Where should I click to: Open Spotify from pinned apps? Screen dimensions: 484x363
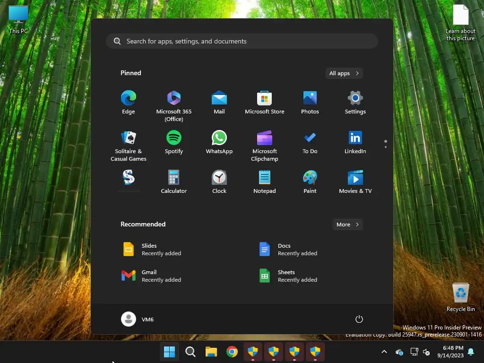(x=174, y=142)
